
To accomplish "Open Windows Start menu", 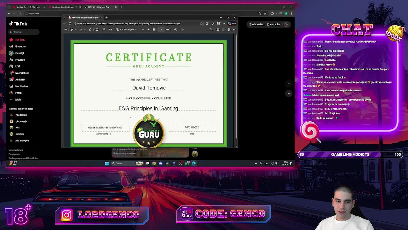I will click(x=107, y=164).
